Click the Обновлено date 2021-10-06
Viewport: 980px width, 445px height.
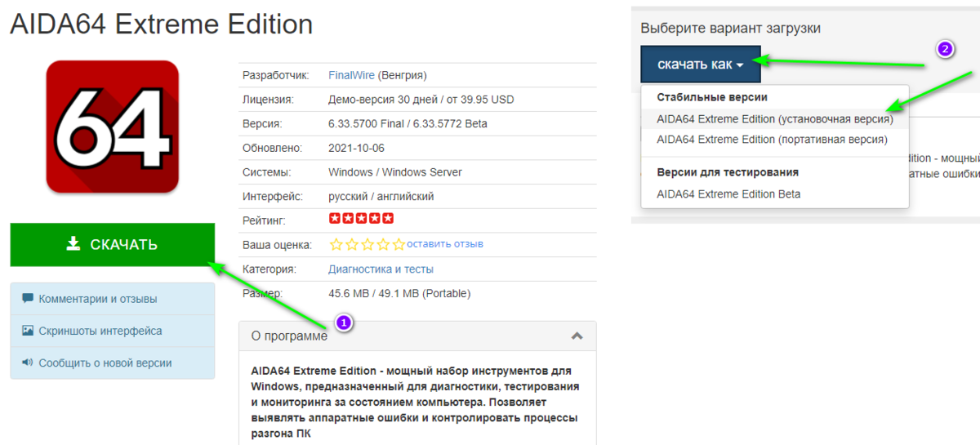[x=355, y=148]
